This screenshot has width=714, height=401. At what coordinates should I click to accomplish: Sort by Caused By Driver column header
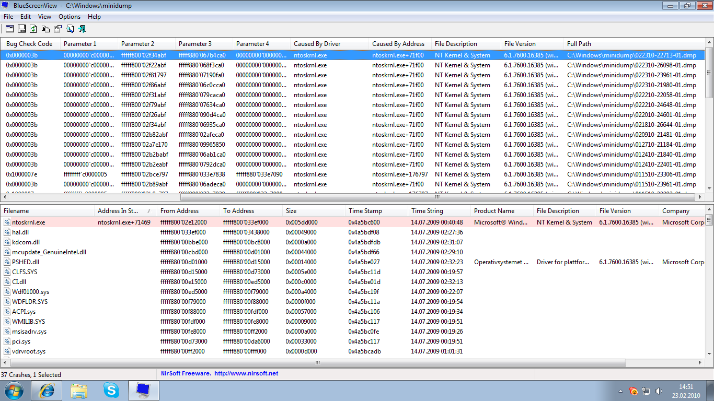[x=329, y=44]
